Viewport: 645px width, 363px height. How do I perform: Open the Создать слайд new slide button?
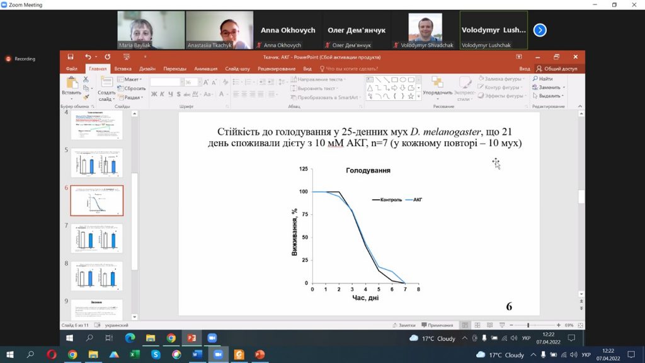(x=106, y=88)
